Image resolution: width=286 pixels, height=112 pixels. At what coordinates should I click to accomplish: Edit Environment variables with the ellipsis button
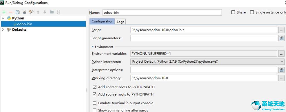point(281,53)
